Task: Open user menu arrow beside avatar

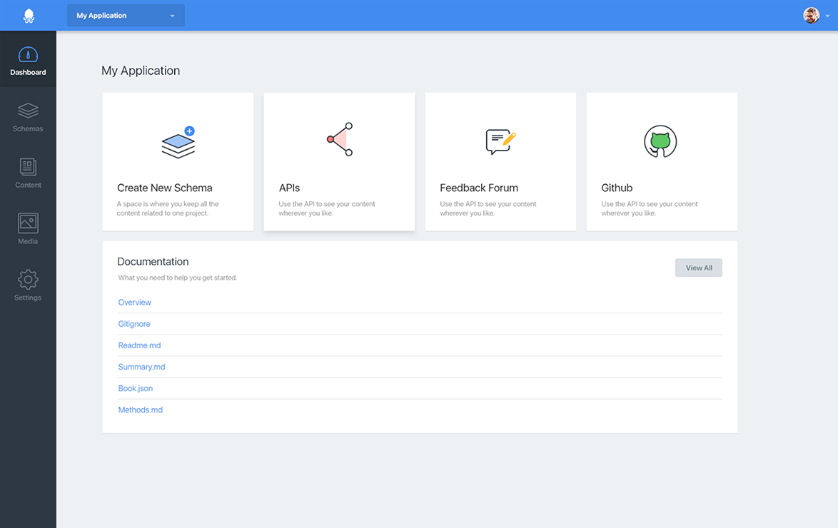Action: 828,16
